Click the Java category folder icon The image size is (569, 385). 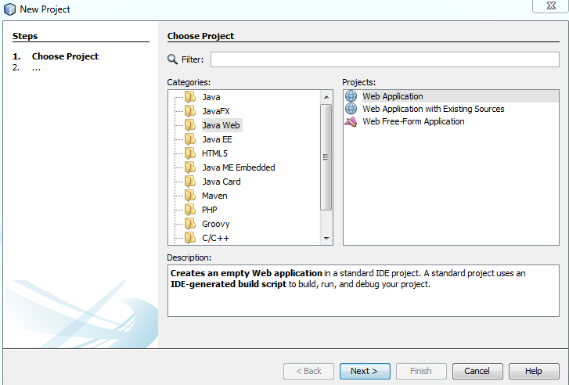click(x=189, y=97)
